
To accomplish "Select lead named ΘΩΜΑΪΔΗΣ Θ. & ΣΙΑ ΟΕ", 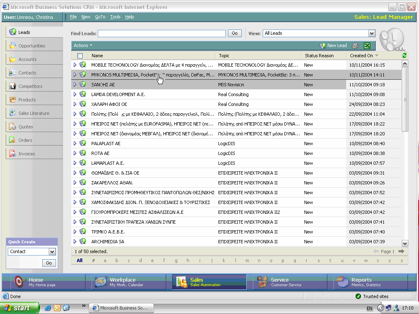I will (115, 173).
